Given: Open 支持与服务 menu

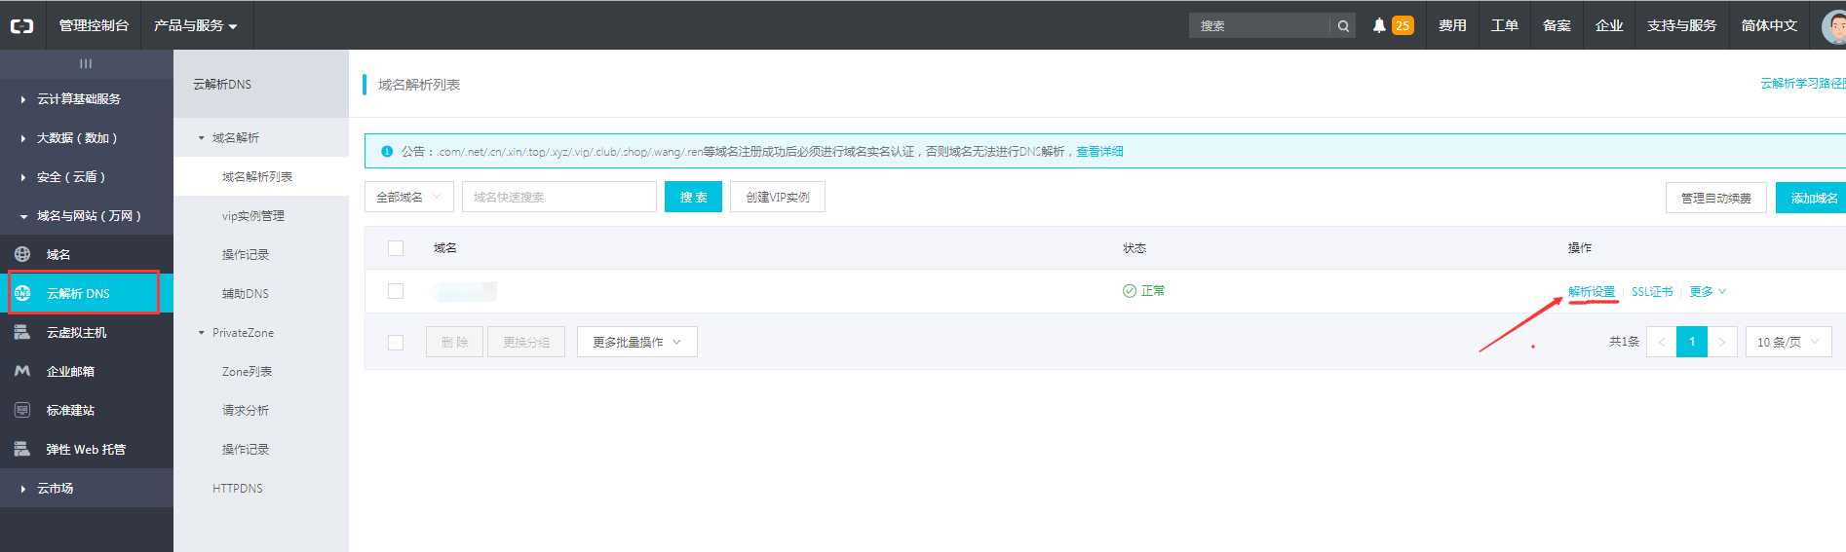Looking at the screenshot, I should [x=1681, y=25].
